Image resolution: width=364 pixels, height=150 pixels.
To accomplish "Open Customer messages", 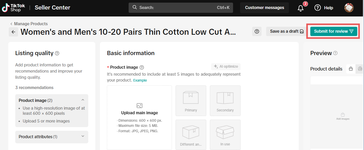I will [265, 8].
